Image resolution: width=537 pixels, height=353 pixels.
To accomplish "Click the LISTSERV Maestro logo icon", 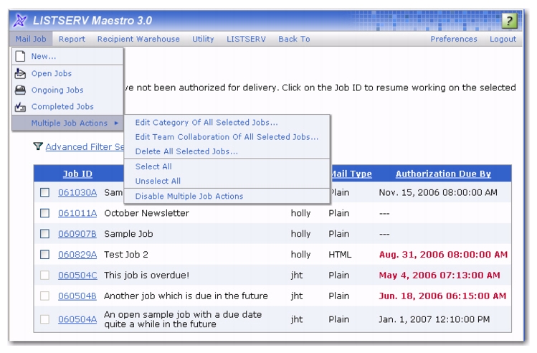I will tap(20, 20).
